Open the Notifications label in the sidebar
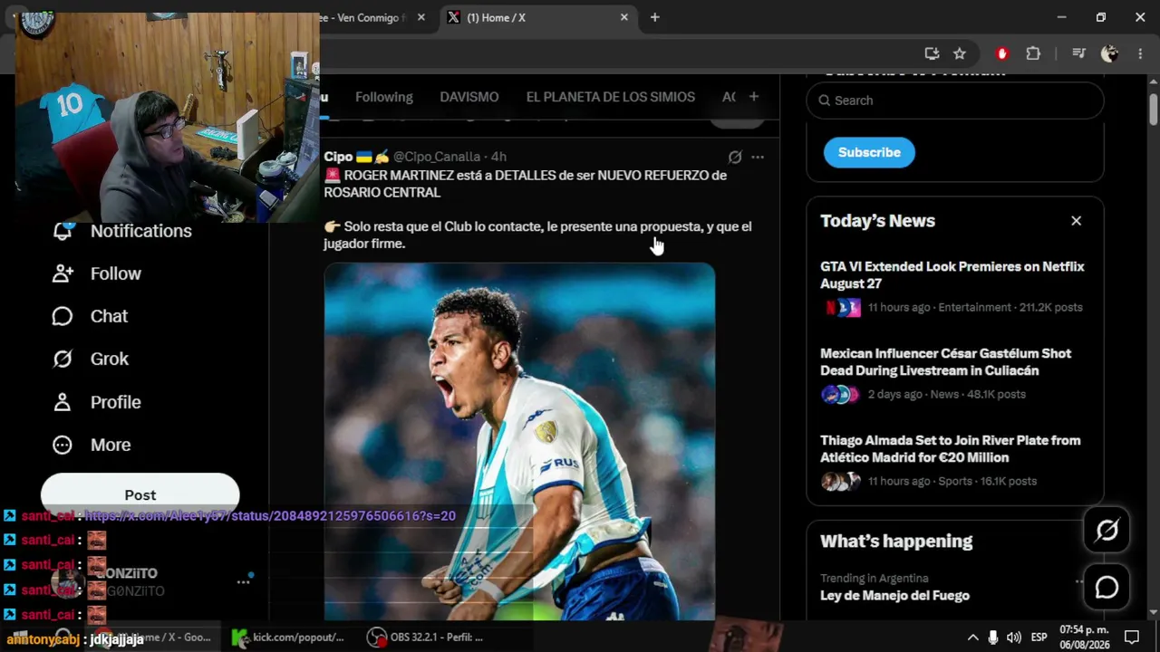 pyautogui.click(x=141, y=231)
